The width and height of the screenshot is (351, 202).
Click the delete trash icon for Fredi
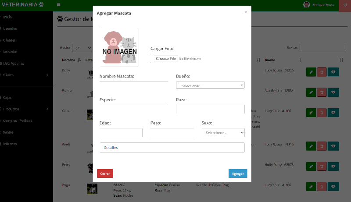click(322, 146)
